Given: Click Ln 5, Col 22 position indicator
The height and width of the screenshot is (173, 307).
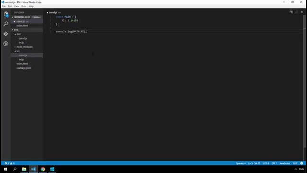Looking at the screenshot, I should click(254, 163).
